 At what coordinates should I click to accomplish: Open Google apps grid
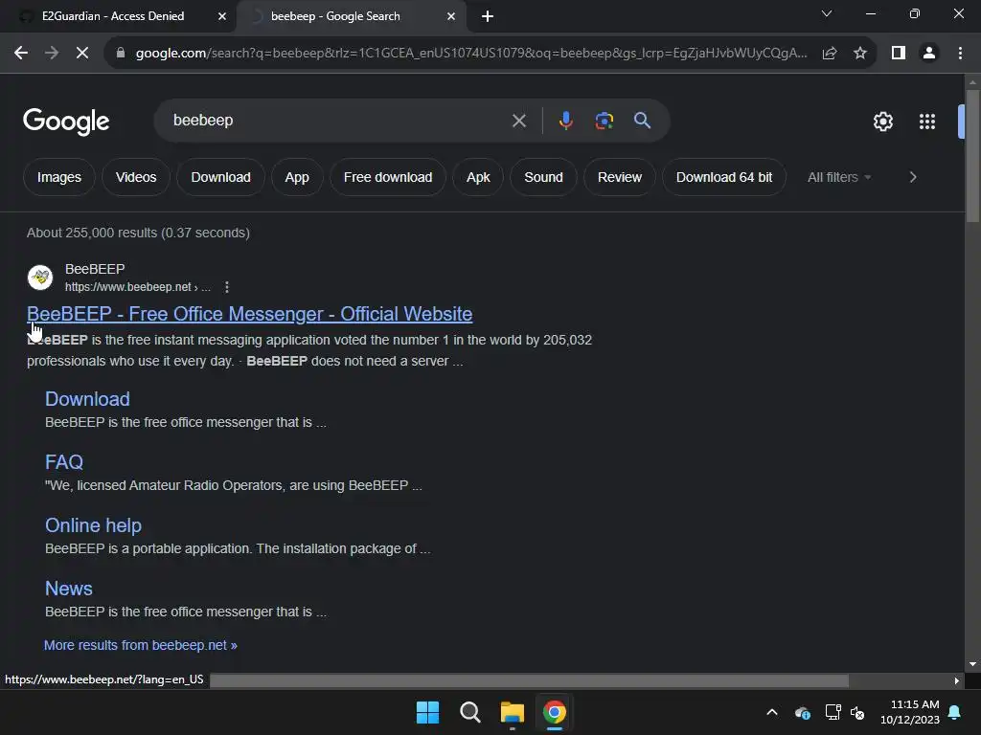click(927, 122)
